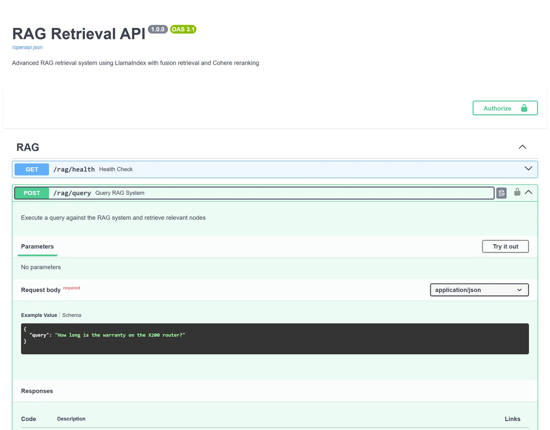Open the application/json content type dropdown
550x430 pixels.
tap(479, 290)
